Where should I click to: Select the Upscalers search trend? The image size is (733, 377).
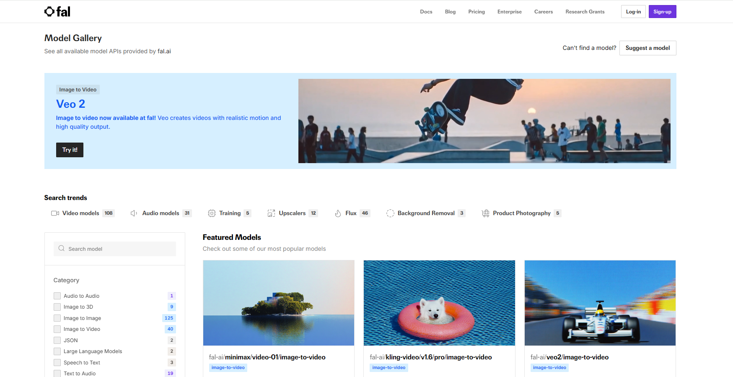(x=293, y=213)
